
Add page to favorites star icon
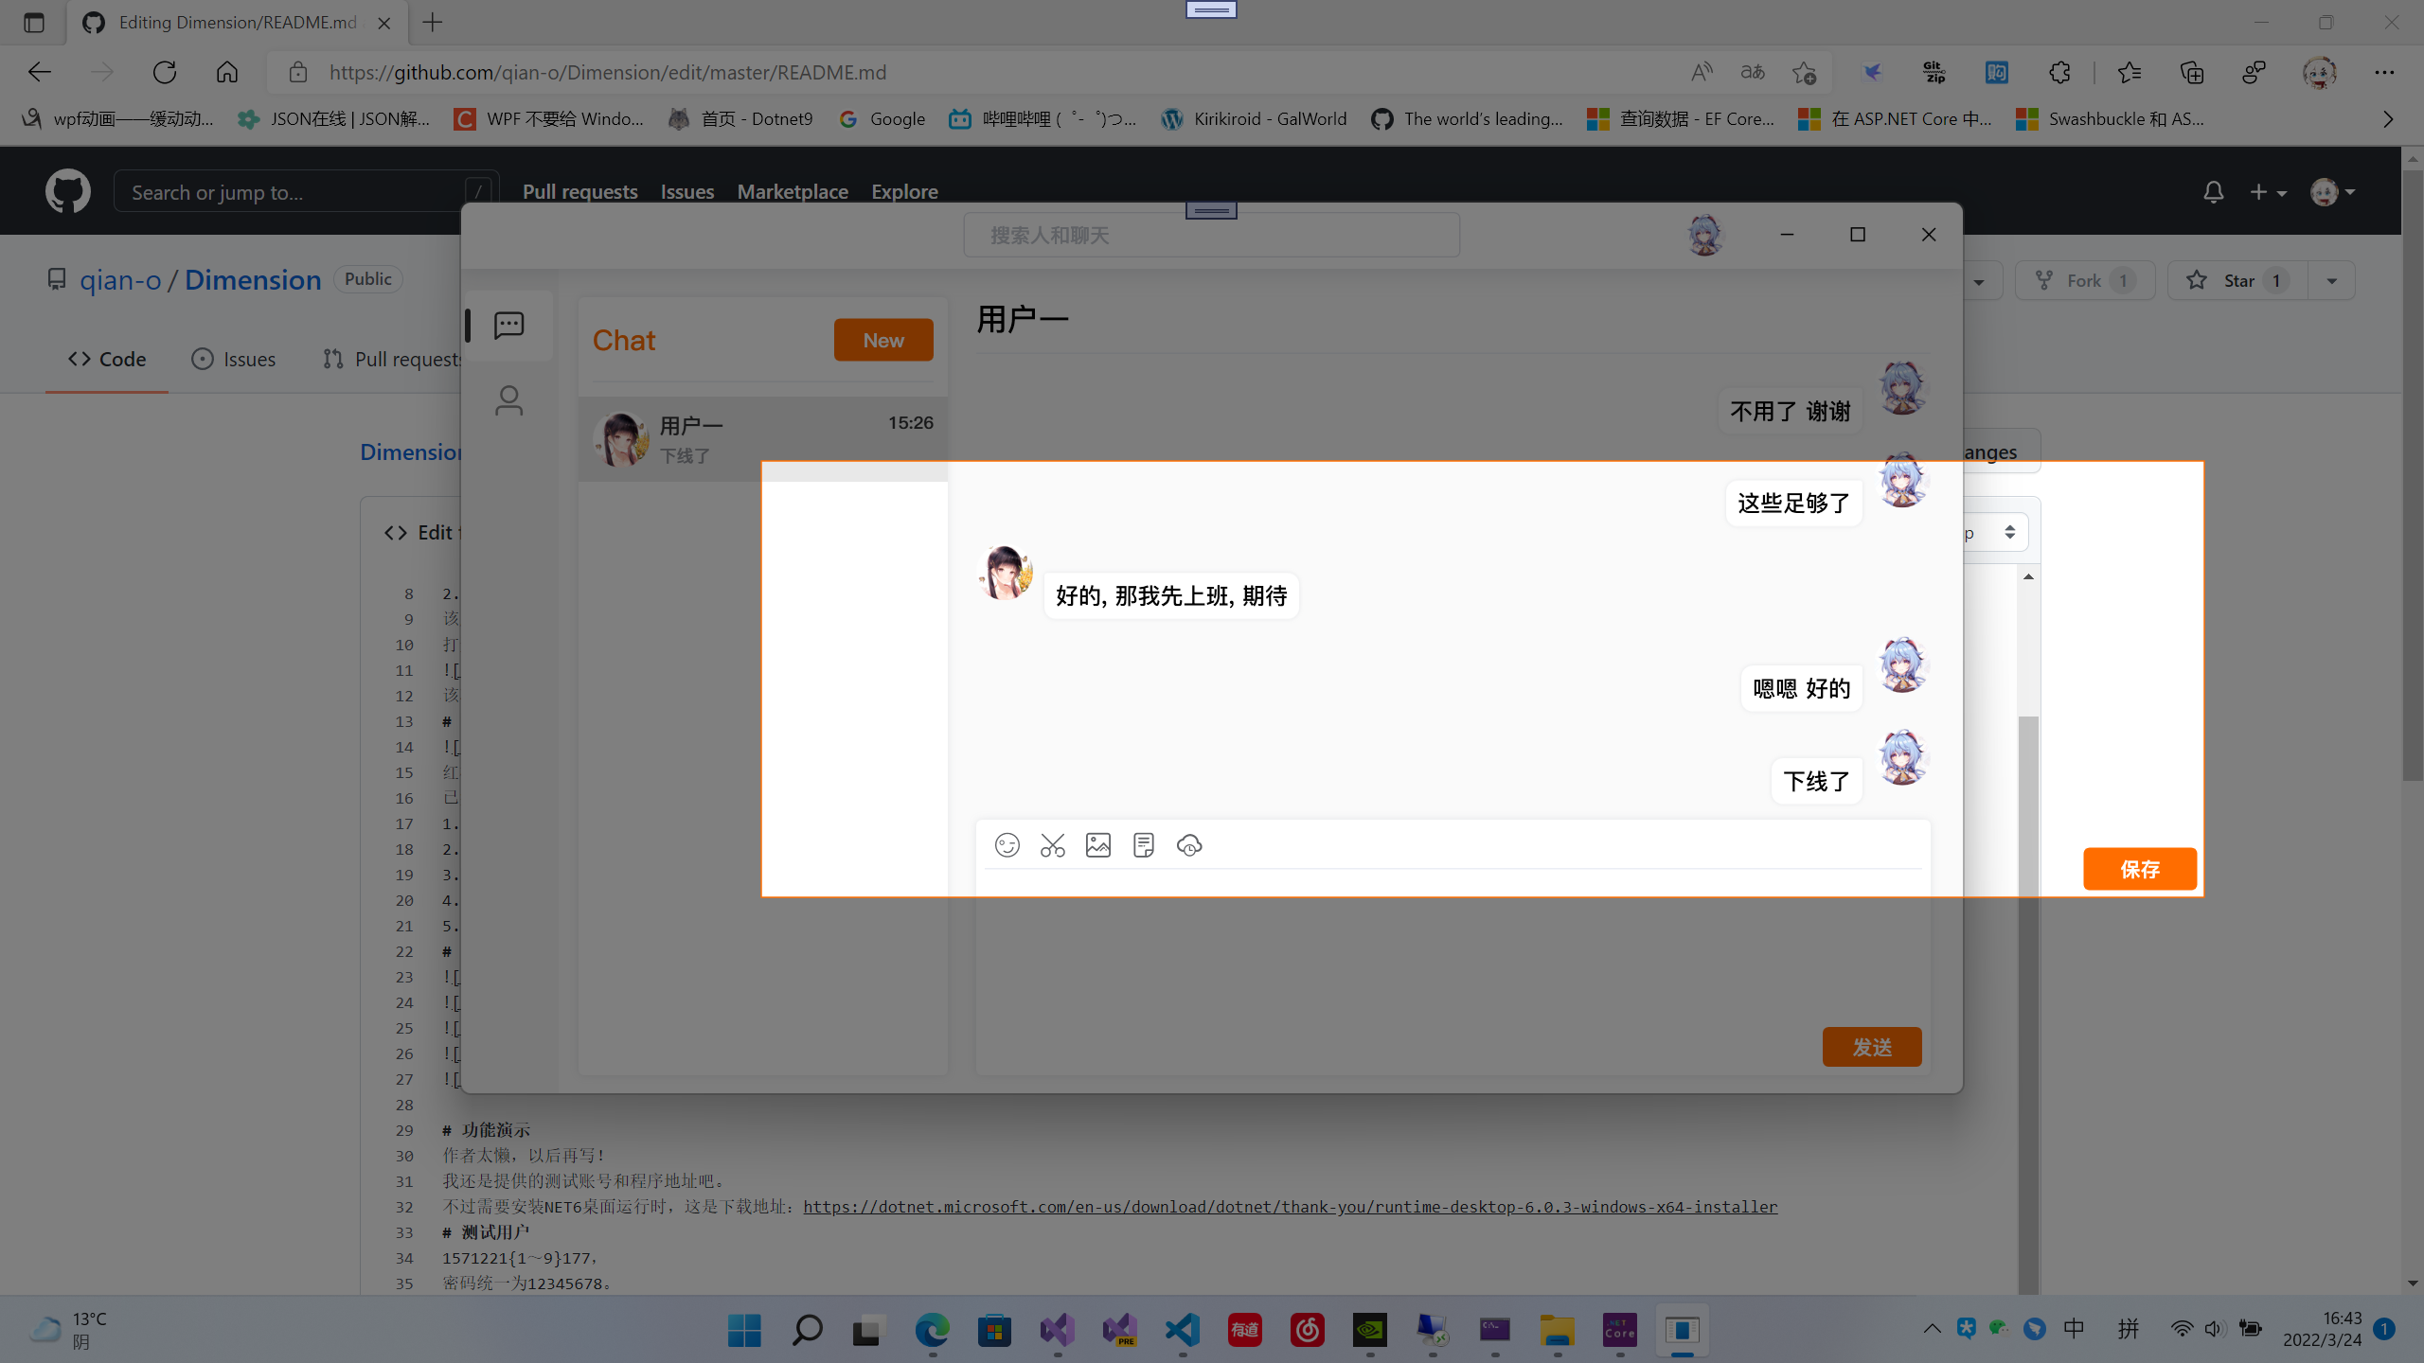click(1804, 72)
